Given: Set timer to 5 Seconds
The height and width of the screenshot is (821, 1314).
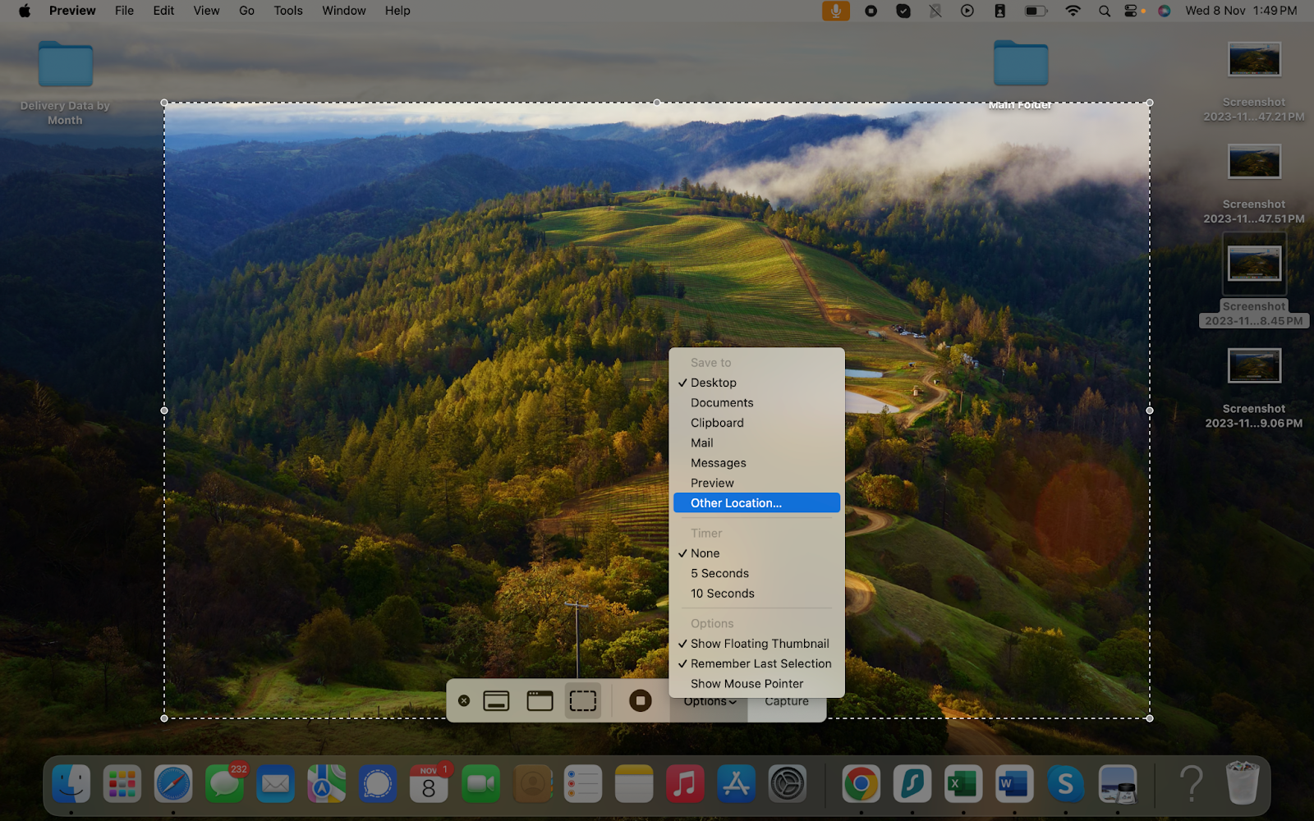Looking at the screenshot, I should pos(719,573).
